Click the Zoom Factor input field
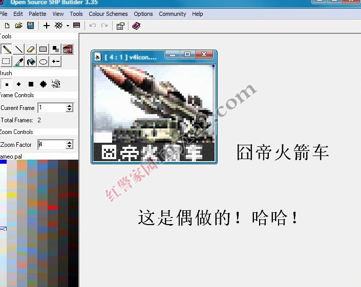361x287 pixels. [x=52, y=145]
